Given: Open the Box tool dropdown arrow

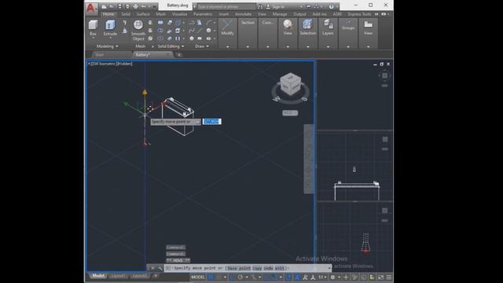Looking at the screenshot, I should (93, 38).
